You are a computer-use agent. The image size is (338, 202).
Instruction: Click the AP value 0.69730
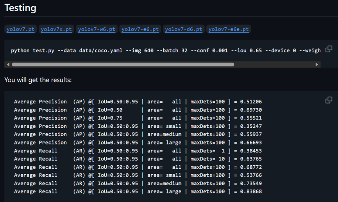click(x=251, y=110)
